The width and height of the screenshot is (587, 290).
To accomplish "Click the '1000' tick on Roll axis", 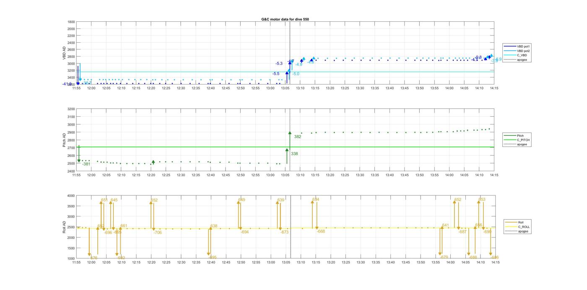I will point(71,259).
